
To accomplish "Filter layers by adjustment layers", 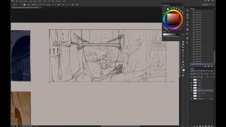I will pos(204,71).
